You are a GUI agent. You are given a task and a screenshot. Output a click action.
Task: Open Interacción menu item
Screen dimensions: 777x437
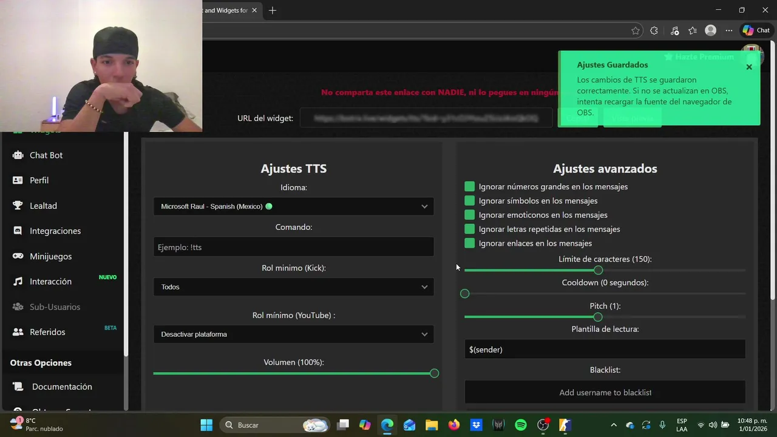point(50,282)
